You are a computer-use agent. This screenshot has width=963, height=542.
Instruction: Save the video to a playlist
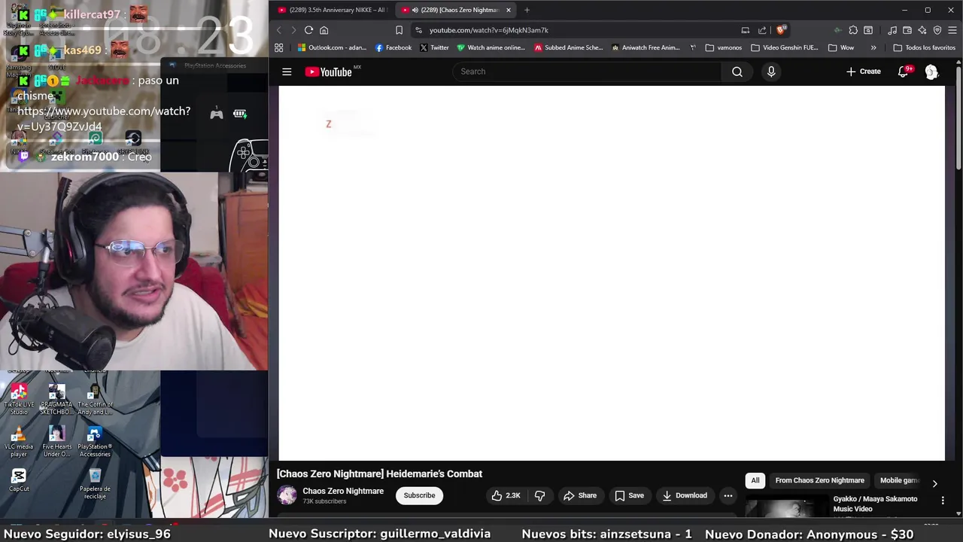(x=629, y=495)
